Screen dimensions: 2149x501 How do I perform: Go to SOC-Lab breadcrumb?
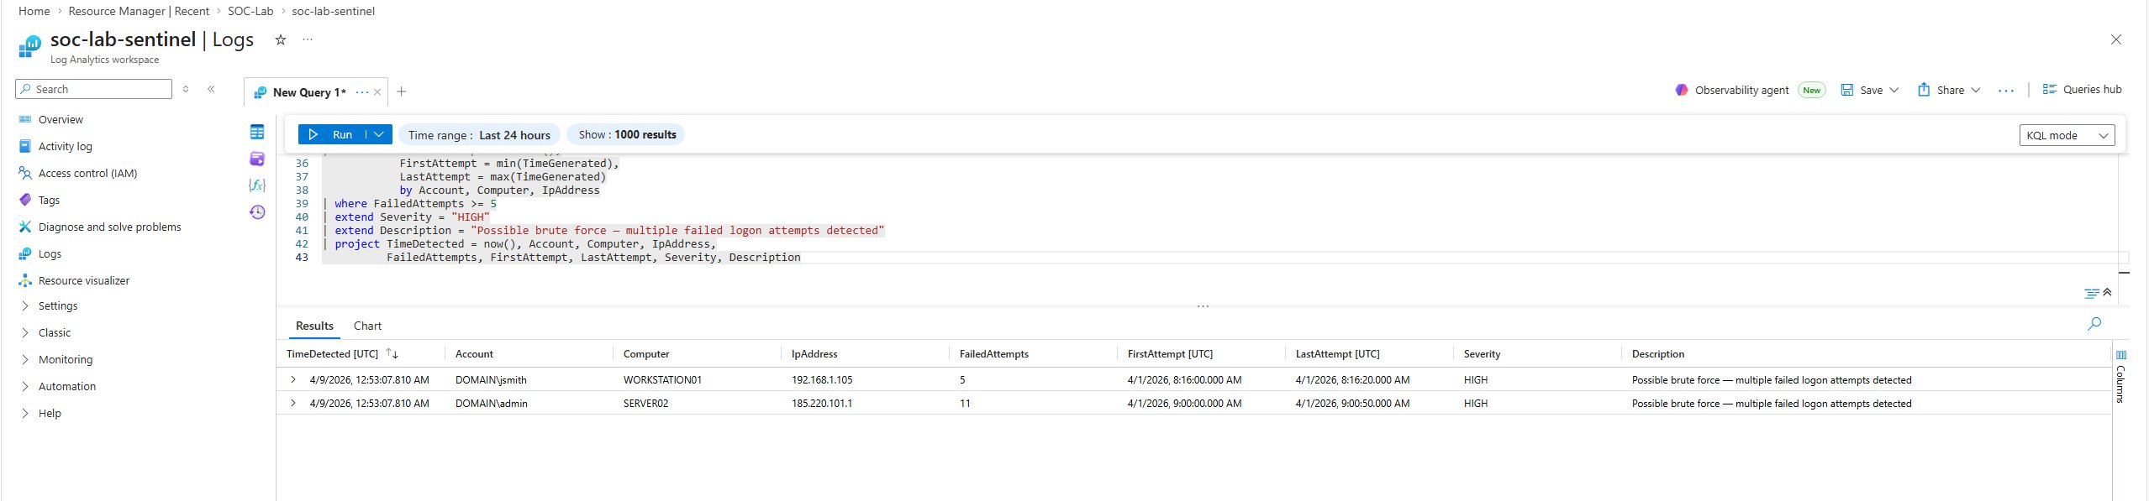coord(250,11)
